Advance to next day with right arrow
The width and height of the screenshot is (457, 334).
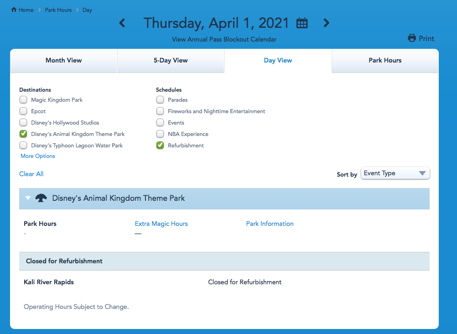pos(326,23)
